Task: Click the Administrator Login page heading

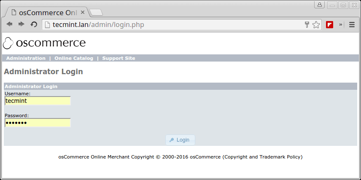Action: 43,72
